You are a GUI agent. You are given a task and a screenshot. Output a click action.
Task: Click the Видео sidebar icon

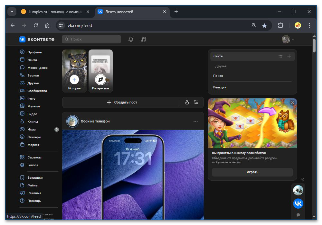click(x=22, y=114)
